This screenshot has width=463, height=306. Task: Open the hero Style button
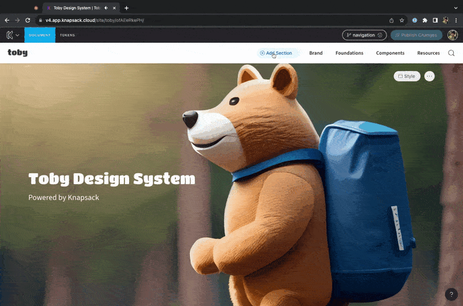pyautogui.click(x=407, y=76)
